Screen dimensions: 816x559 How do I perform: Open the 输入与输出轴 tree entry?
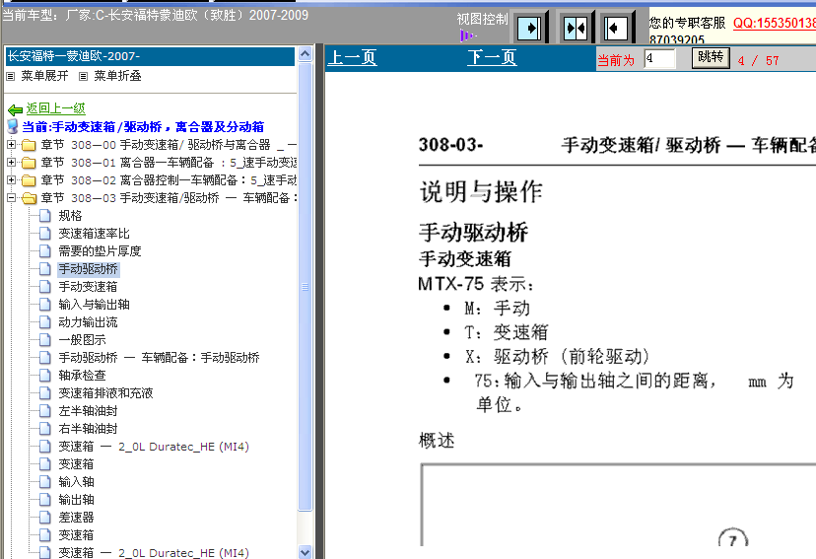coord(94,304)
